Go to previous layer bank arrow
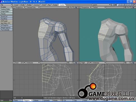This screenshot has width=136, height=102. [x=112, y=5]
